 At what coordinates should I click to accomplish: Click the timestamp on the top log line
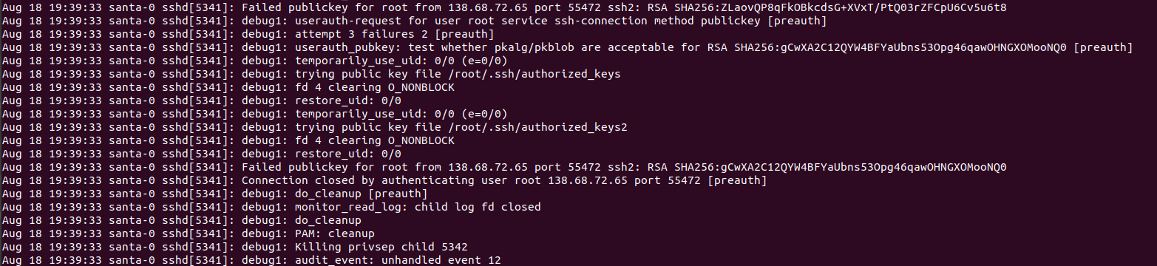coord(51,7)
